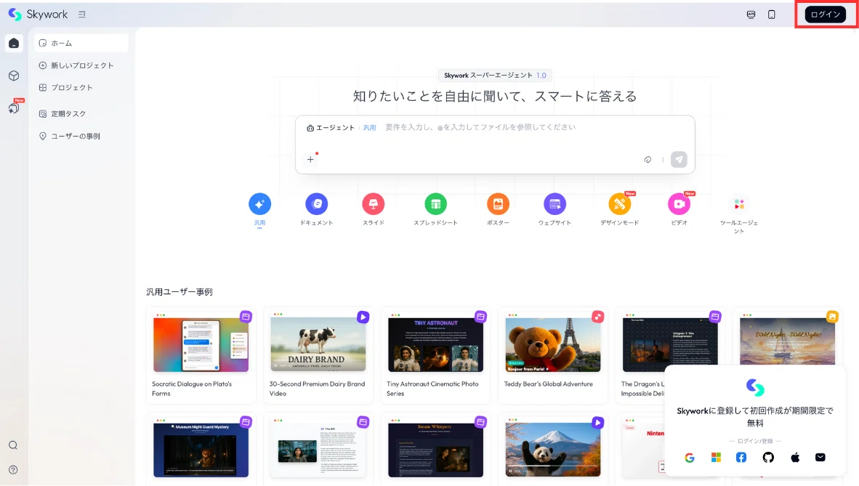The height and width of the screenshot is (486, 859).
Task: Sign in with GitHub icon
Action: tap(768, 458)
